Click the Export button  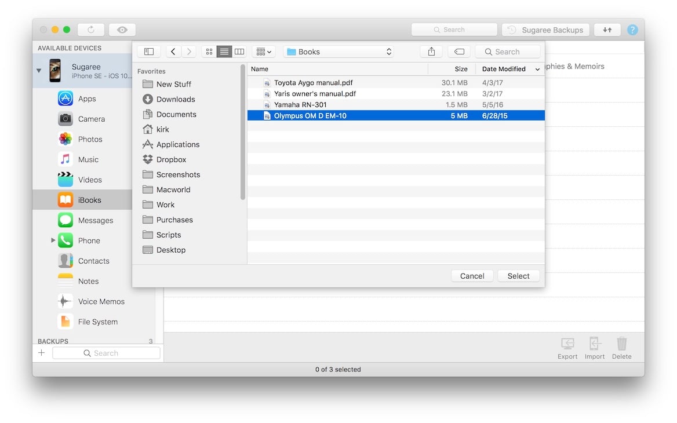click(567, 348)
